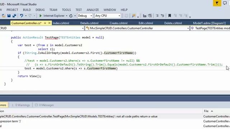Click the 'return View();' statement
This screenshot has width=230, height=129.
tap(29, 76)
